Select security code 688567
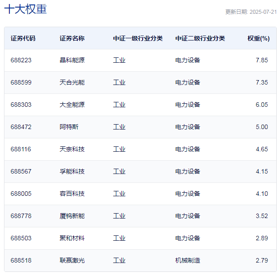Screen dimensions: 279x275 (x=21, y=171)
